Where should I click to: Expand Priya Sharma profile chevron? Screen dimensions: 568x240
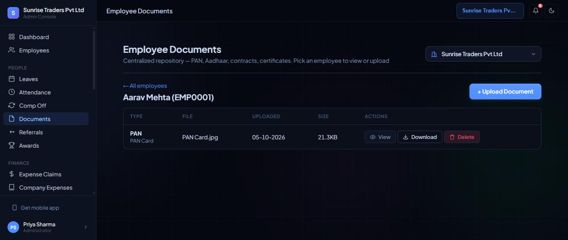(x=86, y=227)
